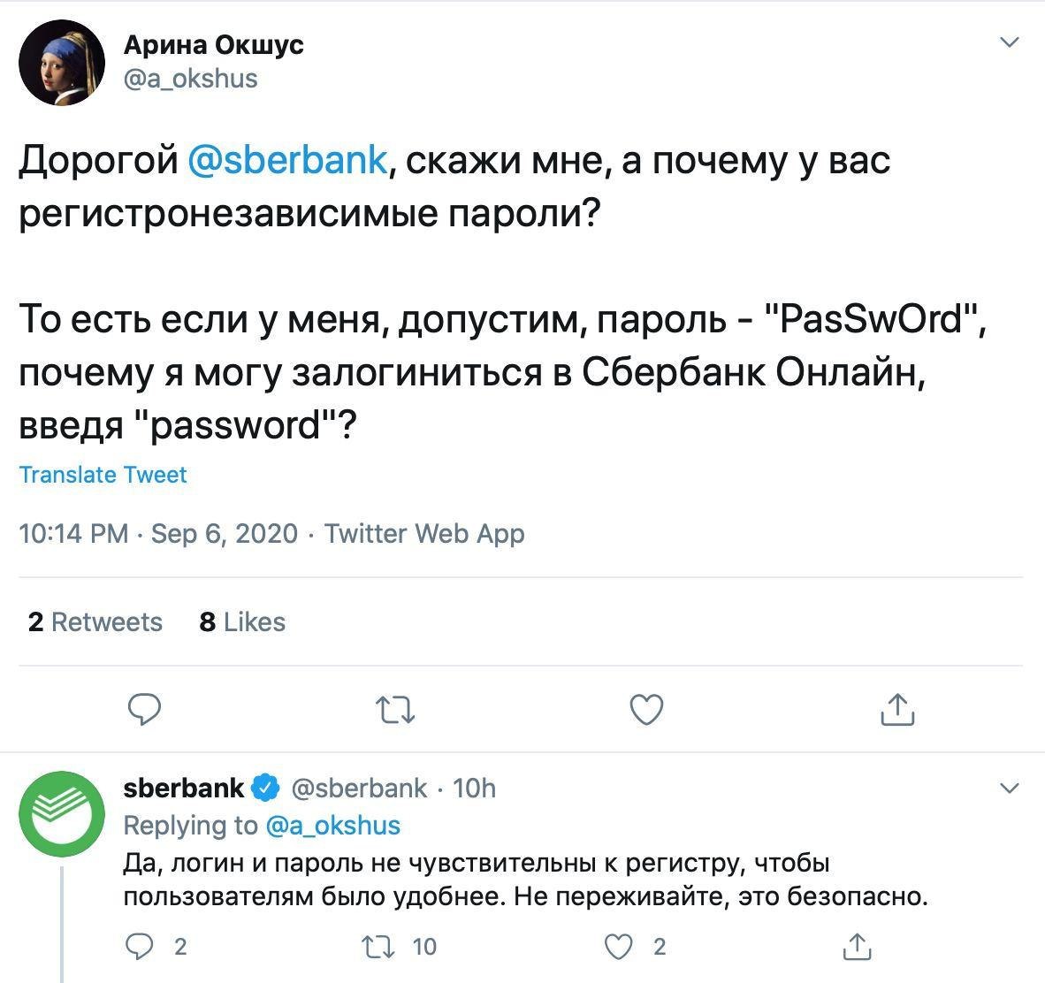Click the 10:14 PM Sep 6, 2020 timestamp
The height and width of the screenshot is (983, 1045).
click(158, 534)
